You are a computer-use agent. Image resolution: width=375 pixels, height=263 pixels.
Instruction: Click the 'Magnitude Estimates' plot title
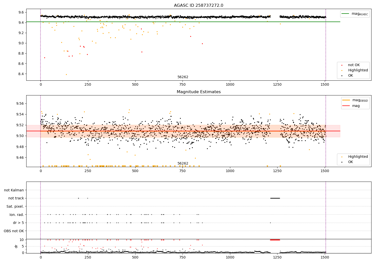tap(198, 92)
